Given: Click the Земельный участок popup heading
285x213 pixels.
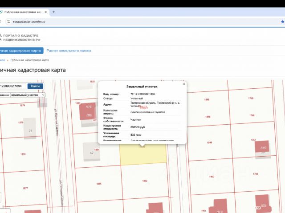Looking at the screenshot, I should [x=142, y=87].
